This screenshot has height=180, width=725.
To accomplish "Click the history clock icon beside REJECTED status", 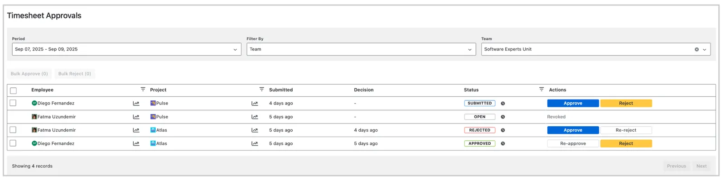I will (x=503, y=130).
